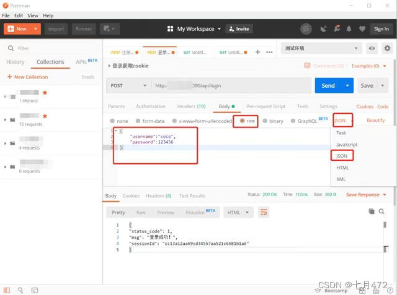Screen dimensions: 397x295
Task: Add a new request tab with plus icon
Action: point(258,52)
